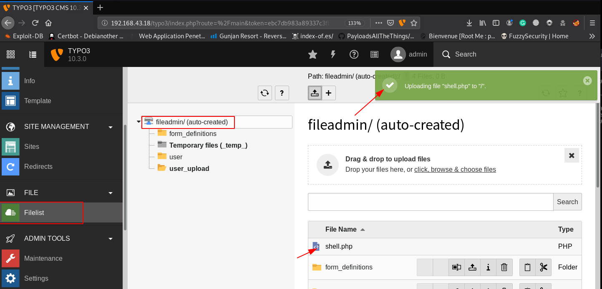Bookmark this page with star icon in URL bar

[x=414, y=23]
